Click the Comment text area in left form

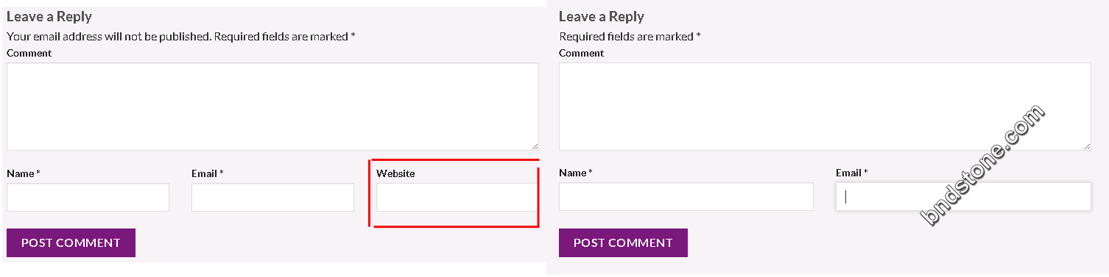tap(272, 107)
